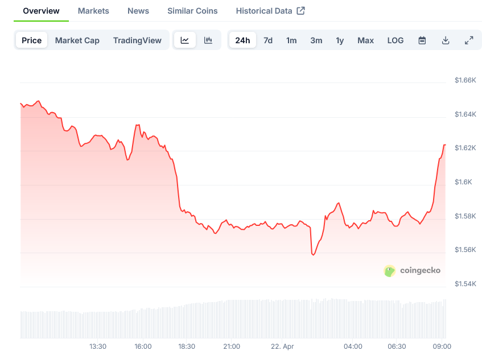Screen dimensions: 482x359
Task: Select the line chart view icon
Action: pos(184,40)
